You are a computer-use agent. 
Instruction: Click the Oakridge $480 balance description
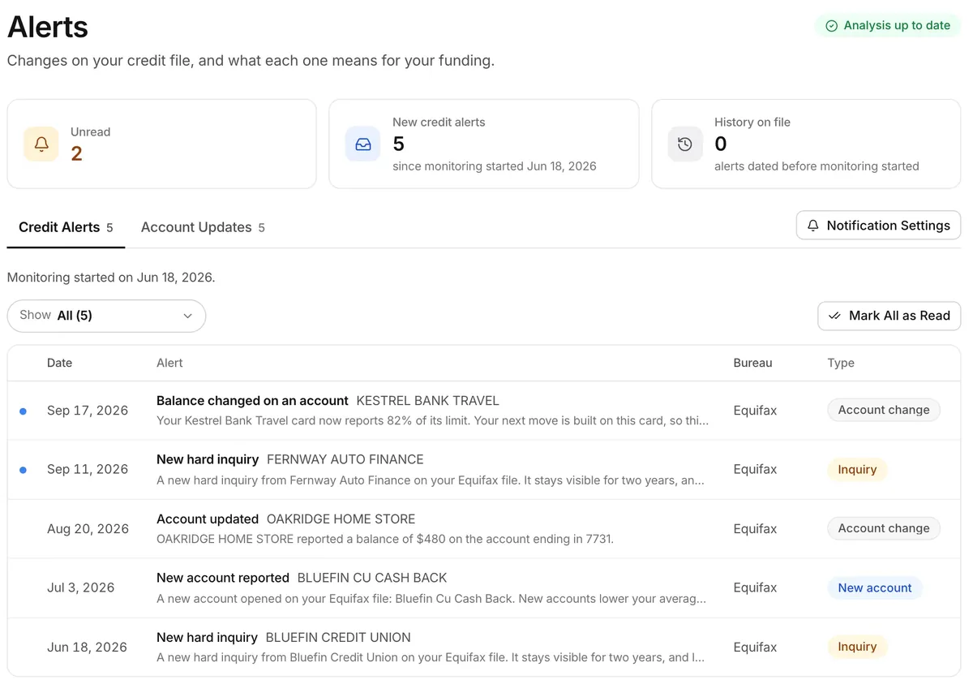pos(385,539)
